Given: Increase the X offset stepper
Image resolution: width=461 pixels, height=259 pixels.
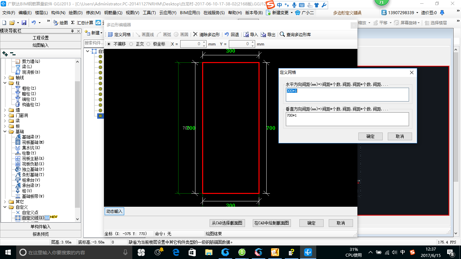Looking at the screenshot, I should coord(204,42).
